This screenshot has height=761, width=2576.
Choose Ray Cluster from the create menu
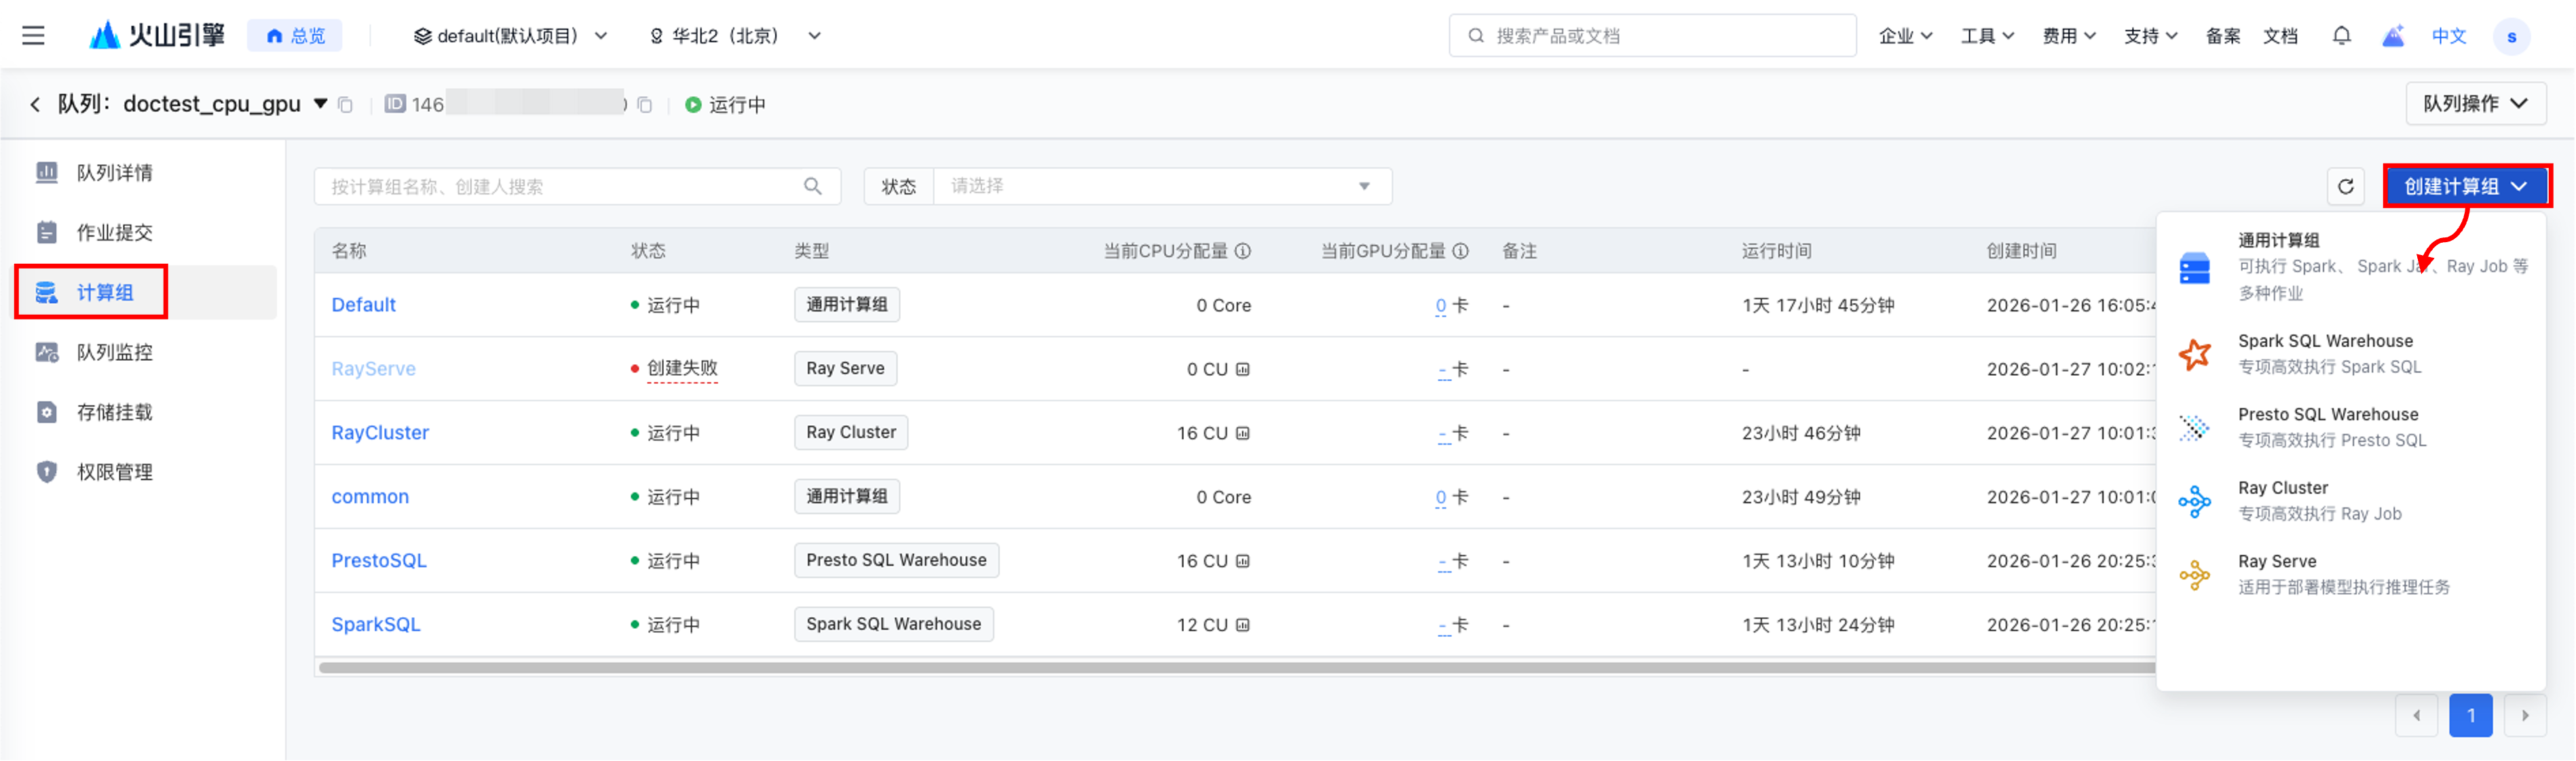click(x=2351, y=501)
